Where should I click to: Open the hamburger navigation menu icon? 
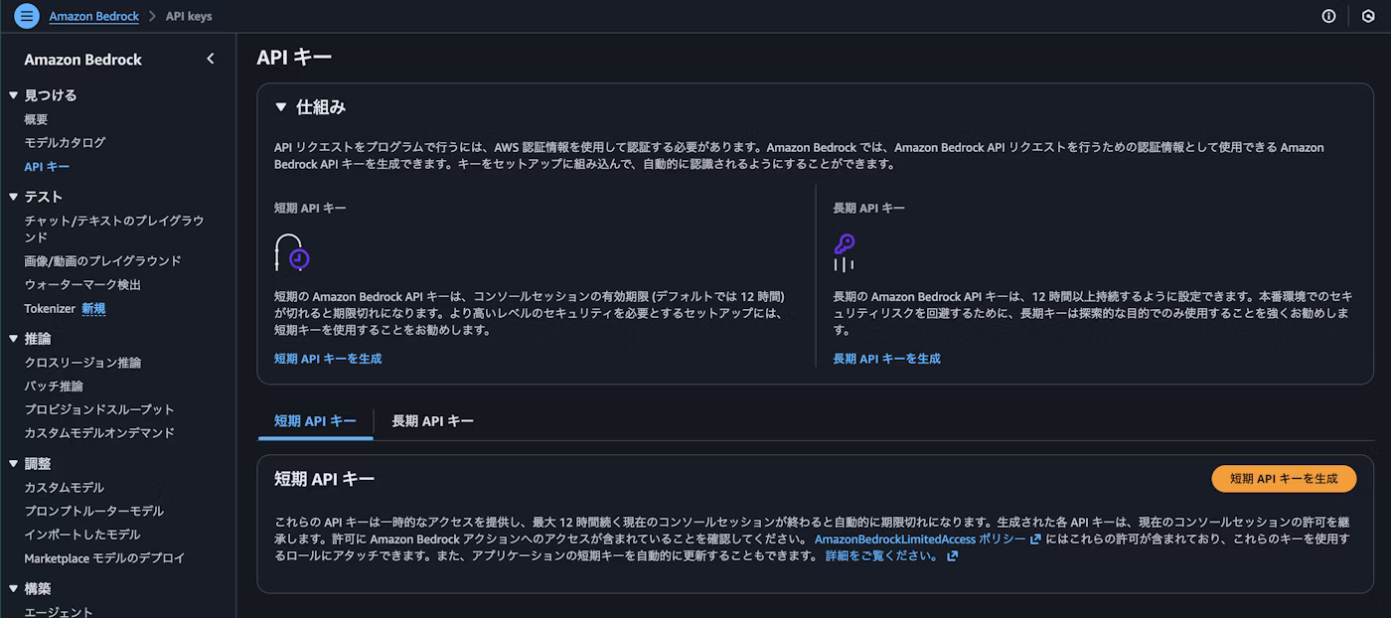(26, 16)
